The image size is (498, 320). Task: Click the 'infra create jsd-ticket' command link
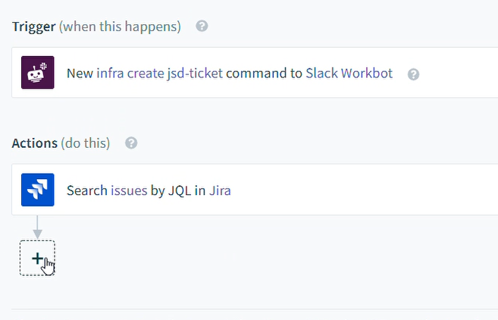point(159,74)
